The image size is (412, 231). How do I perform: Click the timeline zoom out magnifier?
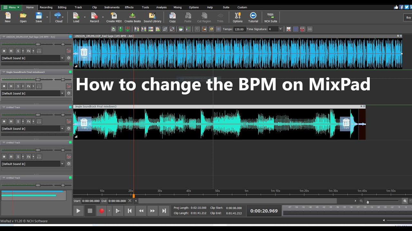361,201
